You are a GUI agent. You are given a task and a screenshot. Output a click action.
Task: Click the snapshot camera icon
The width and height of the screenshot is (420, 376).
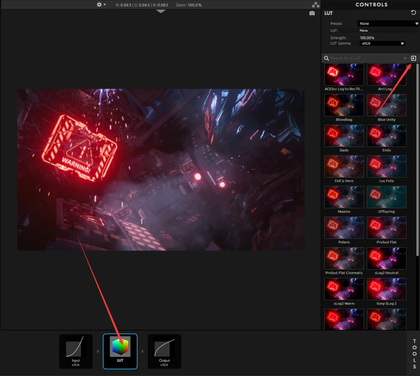click(312, 13)
